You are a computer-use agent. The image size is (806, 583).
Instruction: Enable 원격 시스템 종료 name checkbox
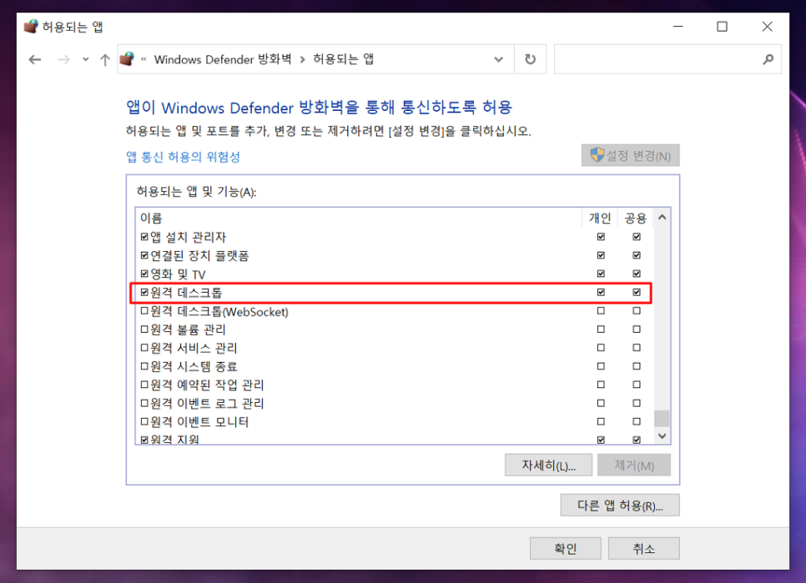click(x=144, y=366)
